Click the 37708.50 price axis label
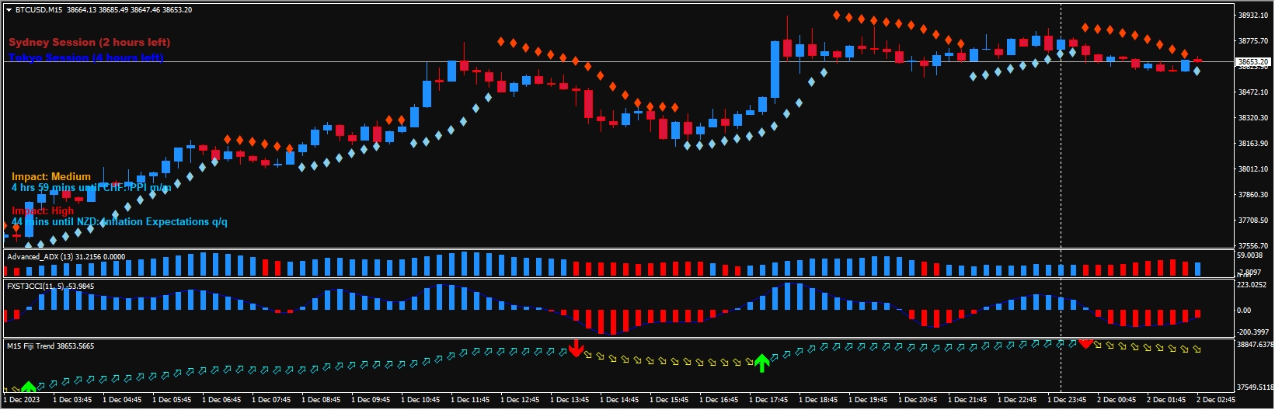This screenshot has width=1275, height=410. pos(1253,221)
